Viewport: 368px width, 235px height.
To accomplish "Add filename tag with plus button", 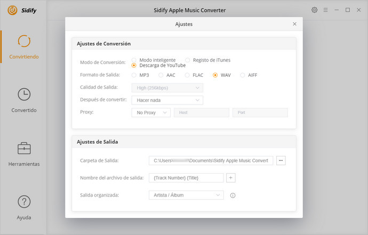I will point(231,178).
